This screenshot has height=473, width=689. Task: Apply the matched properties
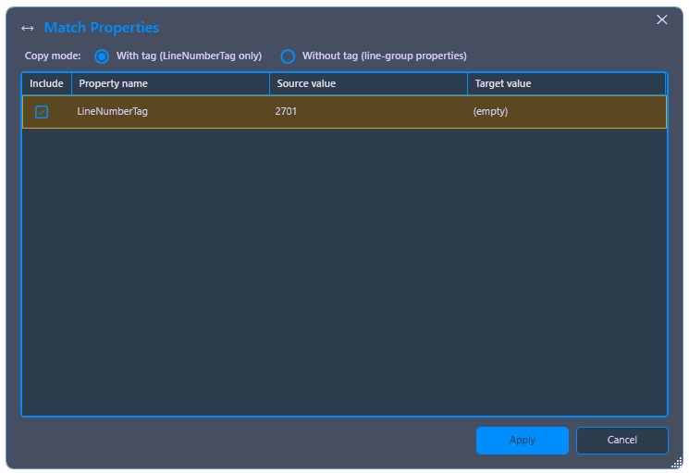pos(522,440)
